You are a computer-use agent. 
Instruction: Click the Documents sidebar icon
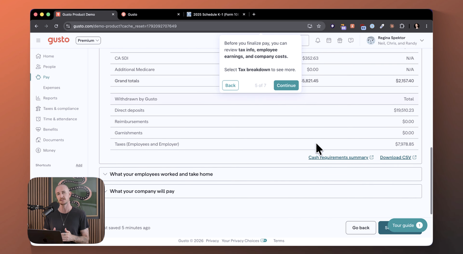(x=38, y=140)
